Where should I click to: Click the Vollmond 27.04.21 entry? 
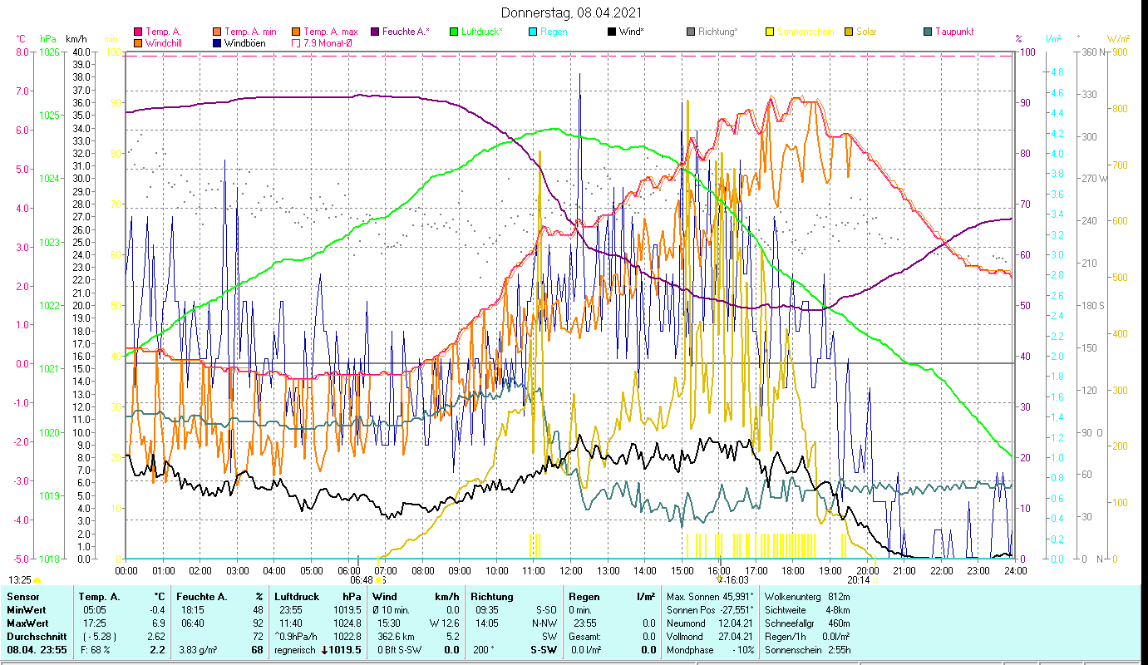tap(710, 637)
